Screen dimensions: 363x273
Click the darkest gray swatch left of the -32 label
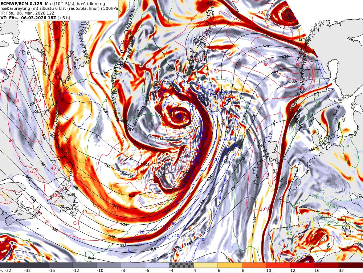[x=12, y=265]
